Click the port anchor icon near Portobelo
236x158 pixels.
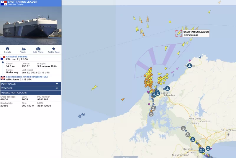[190, 65]
